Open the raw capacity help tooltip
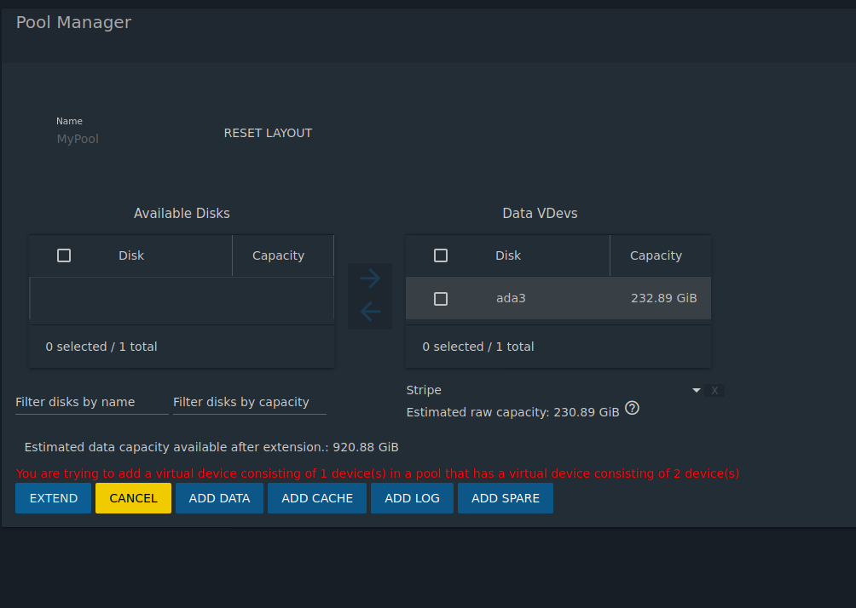Screen dimensions: 856x608 632,409
